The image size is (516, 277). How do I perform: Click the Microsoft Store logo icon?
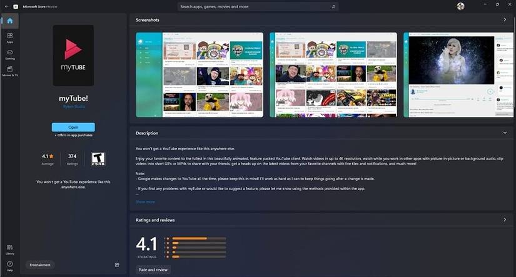pos(16,7)
